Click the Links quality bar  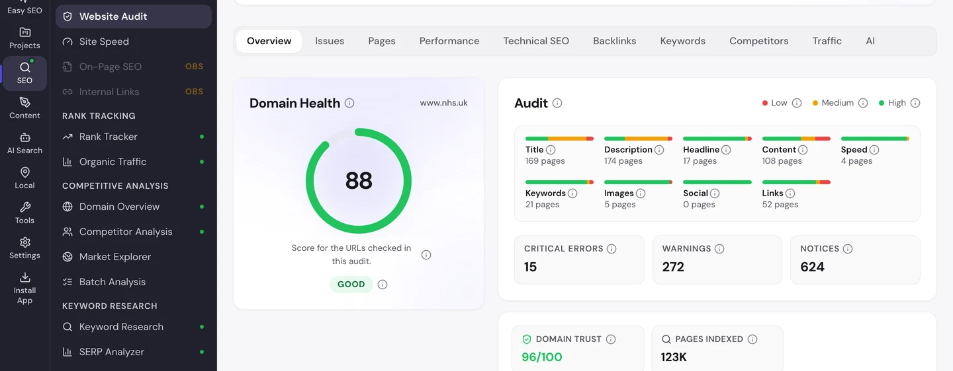[x=796, y=182]
